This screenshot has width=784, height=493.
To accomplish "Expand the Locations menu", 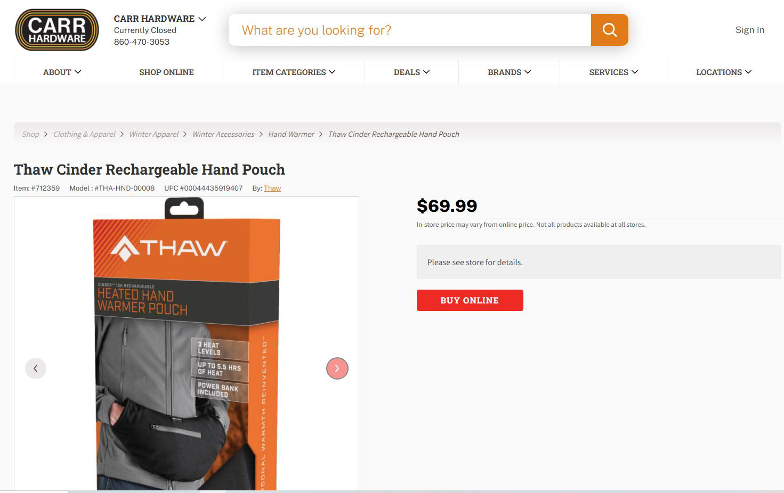I will coord(724,72).
